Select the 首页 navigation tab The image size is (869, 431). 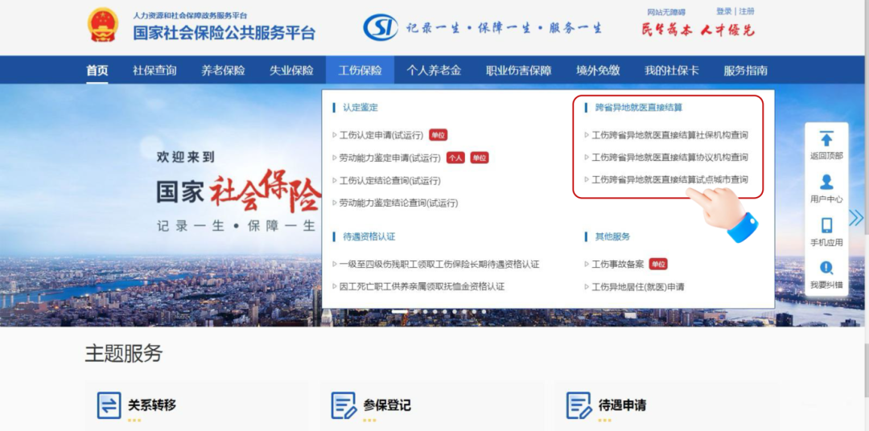[97, 70]
